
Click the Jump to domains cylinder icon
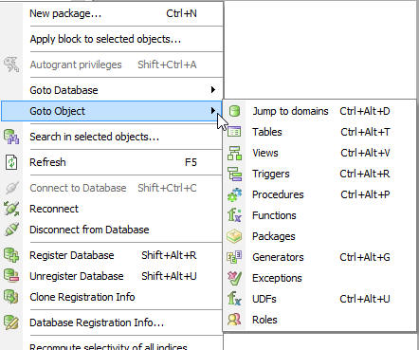point(234,111)
